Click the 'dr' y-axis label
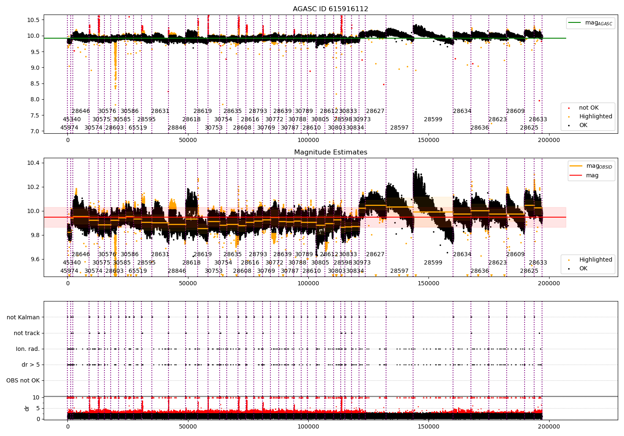Image resolution: width=624 pixels, height=436 pixels. click(27, 408)
